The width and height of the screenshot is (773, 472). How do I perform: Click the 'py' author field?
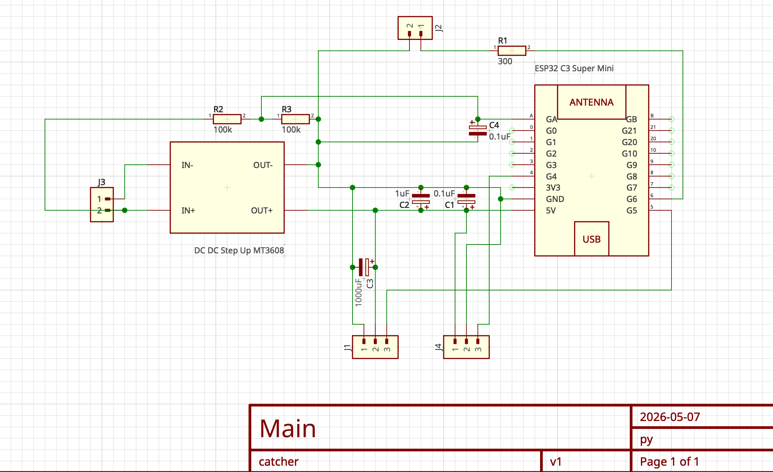pyautogui.click(x=646, y=439)
